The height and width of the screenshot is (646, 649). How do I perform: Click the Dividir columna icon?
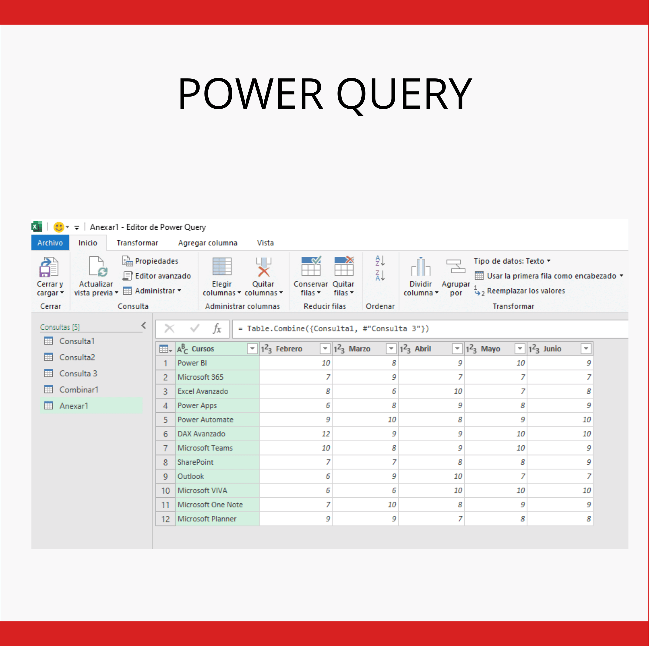point(421,267)
